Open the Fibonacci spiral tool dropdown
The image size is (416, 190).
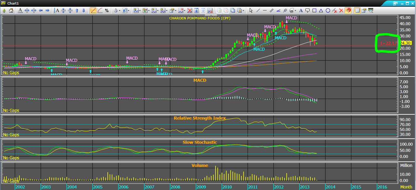click(x=296, y=10)
